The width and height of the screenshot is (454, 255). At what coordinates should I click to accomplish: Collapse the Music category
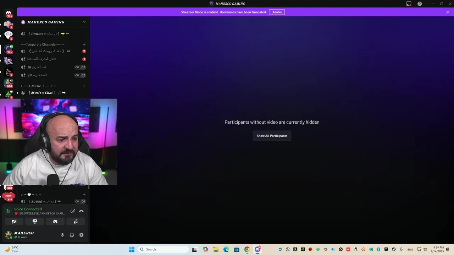[38, 86]
